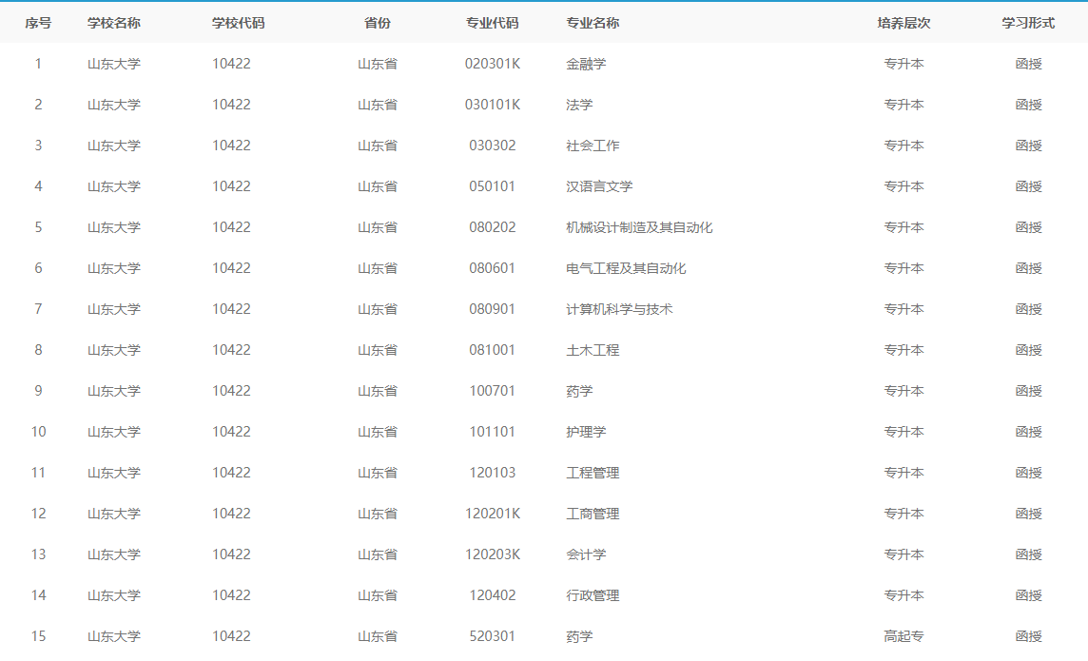Screen dimensions: 1088x661
Task: Click the 培养层次 column header
Action: point(903,23)
